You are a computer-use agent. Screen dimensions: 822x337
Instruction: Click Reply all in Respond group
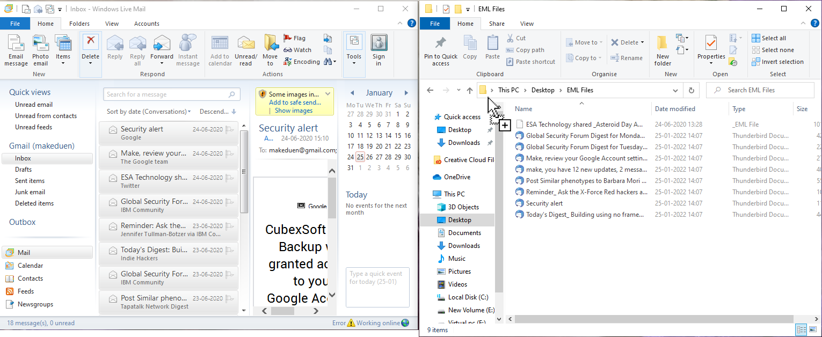pyautogui.click(x=137, y=50)
